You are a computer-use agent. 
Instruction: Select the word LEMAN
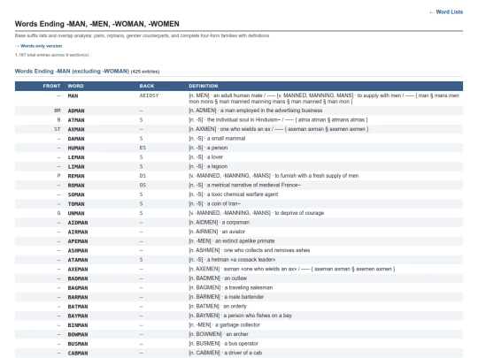click(x=76, y=157)
